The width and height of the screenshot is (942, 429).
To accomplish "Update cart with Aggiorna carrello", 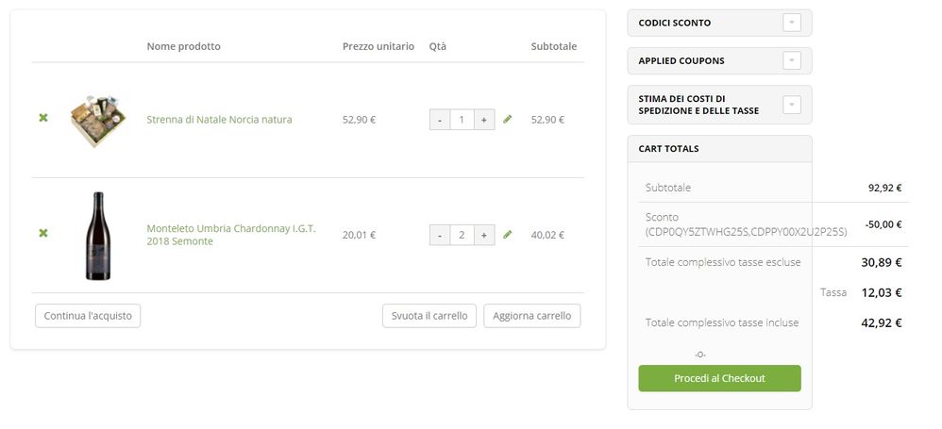I will coord(531,316).
